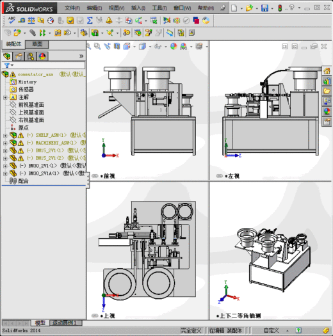Screen dimensions: 333x336
Task: Open the DisplayManager color ball tab
Action: (x=42, y=56)
